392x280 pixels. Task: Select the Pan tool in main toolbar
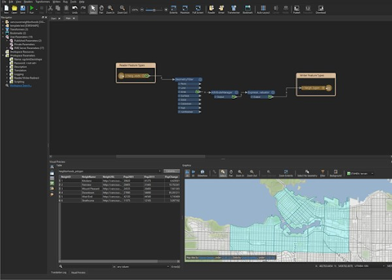[101, 9]
